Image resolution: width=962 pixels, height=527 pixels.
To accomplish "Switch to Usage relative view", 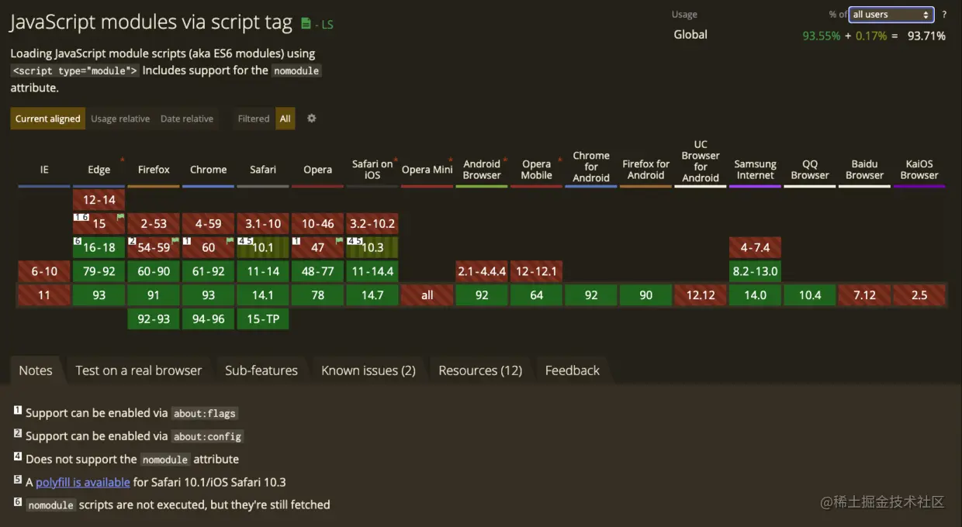I will click(x=120, y=119).
